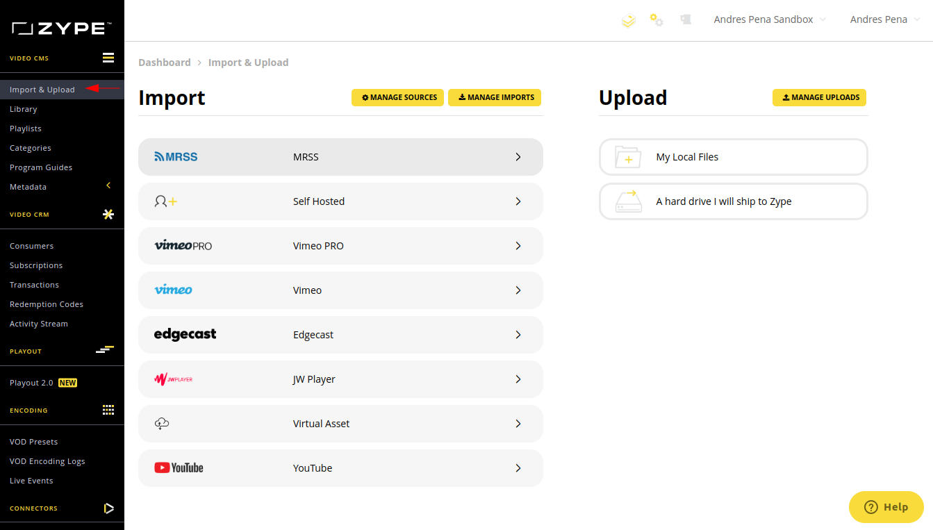
Task: Click the yellow stacked layers header icon
Action: point(628,20)
